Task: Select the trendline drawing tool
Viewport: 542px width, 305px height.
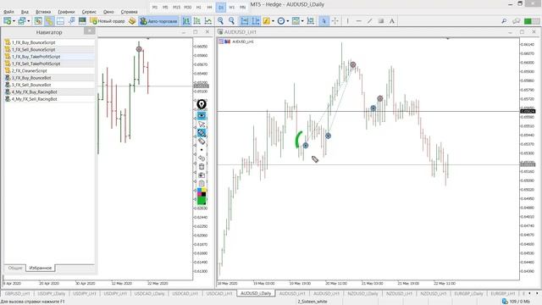Action: pyautogui.click(x=370, y=21)
